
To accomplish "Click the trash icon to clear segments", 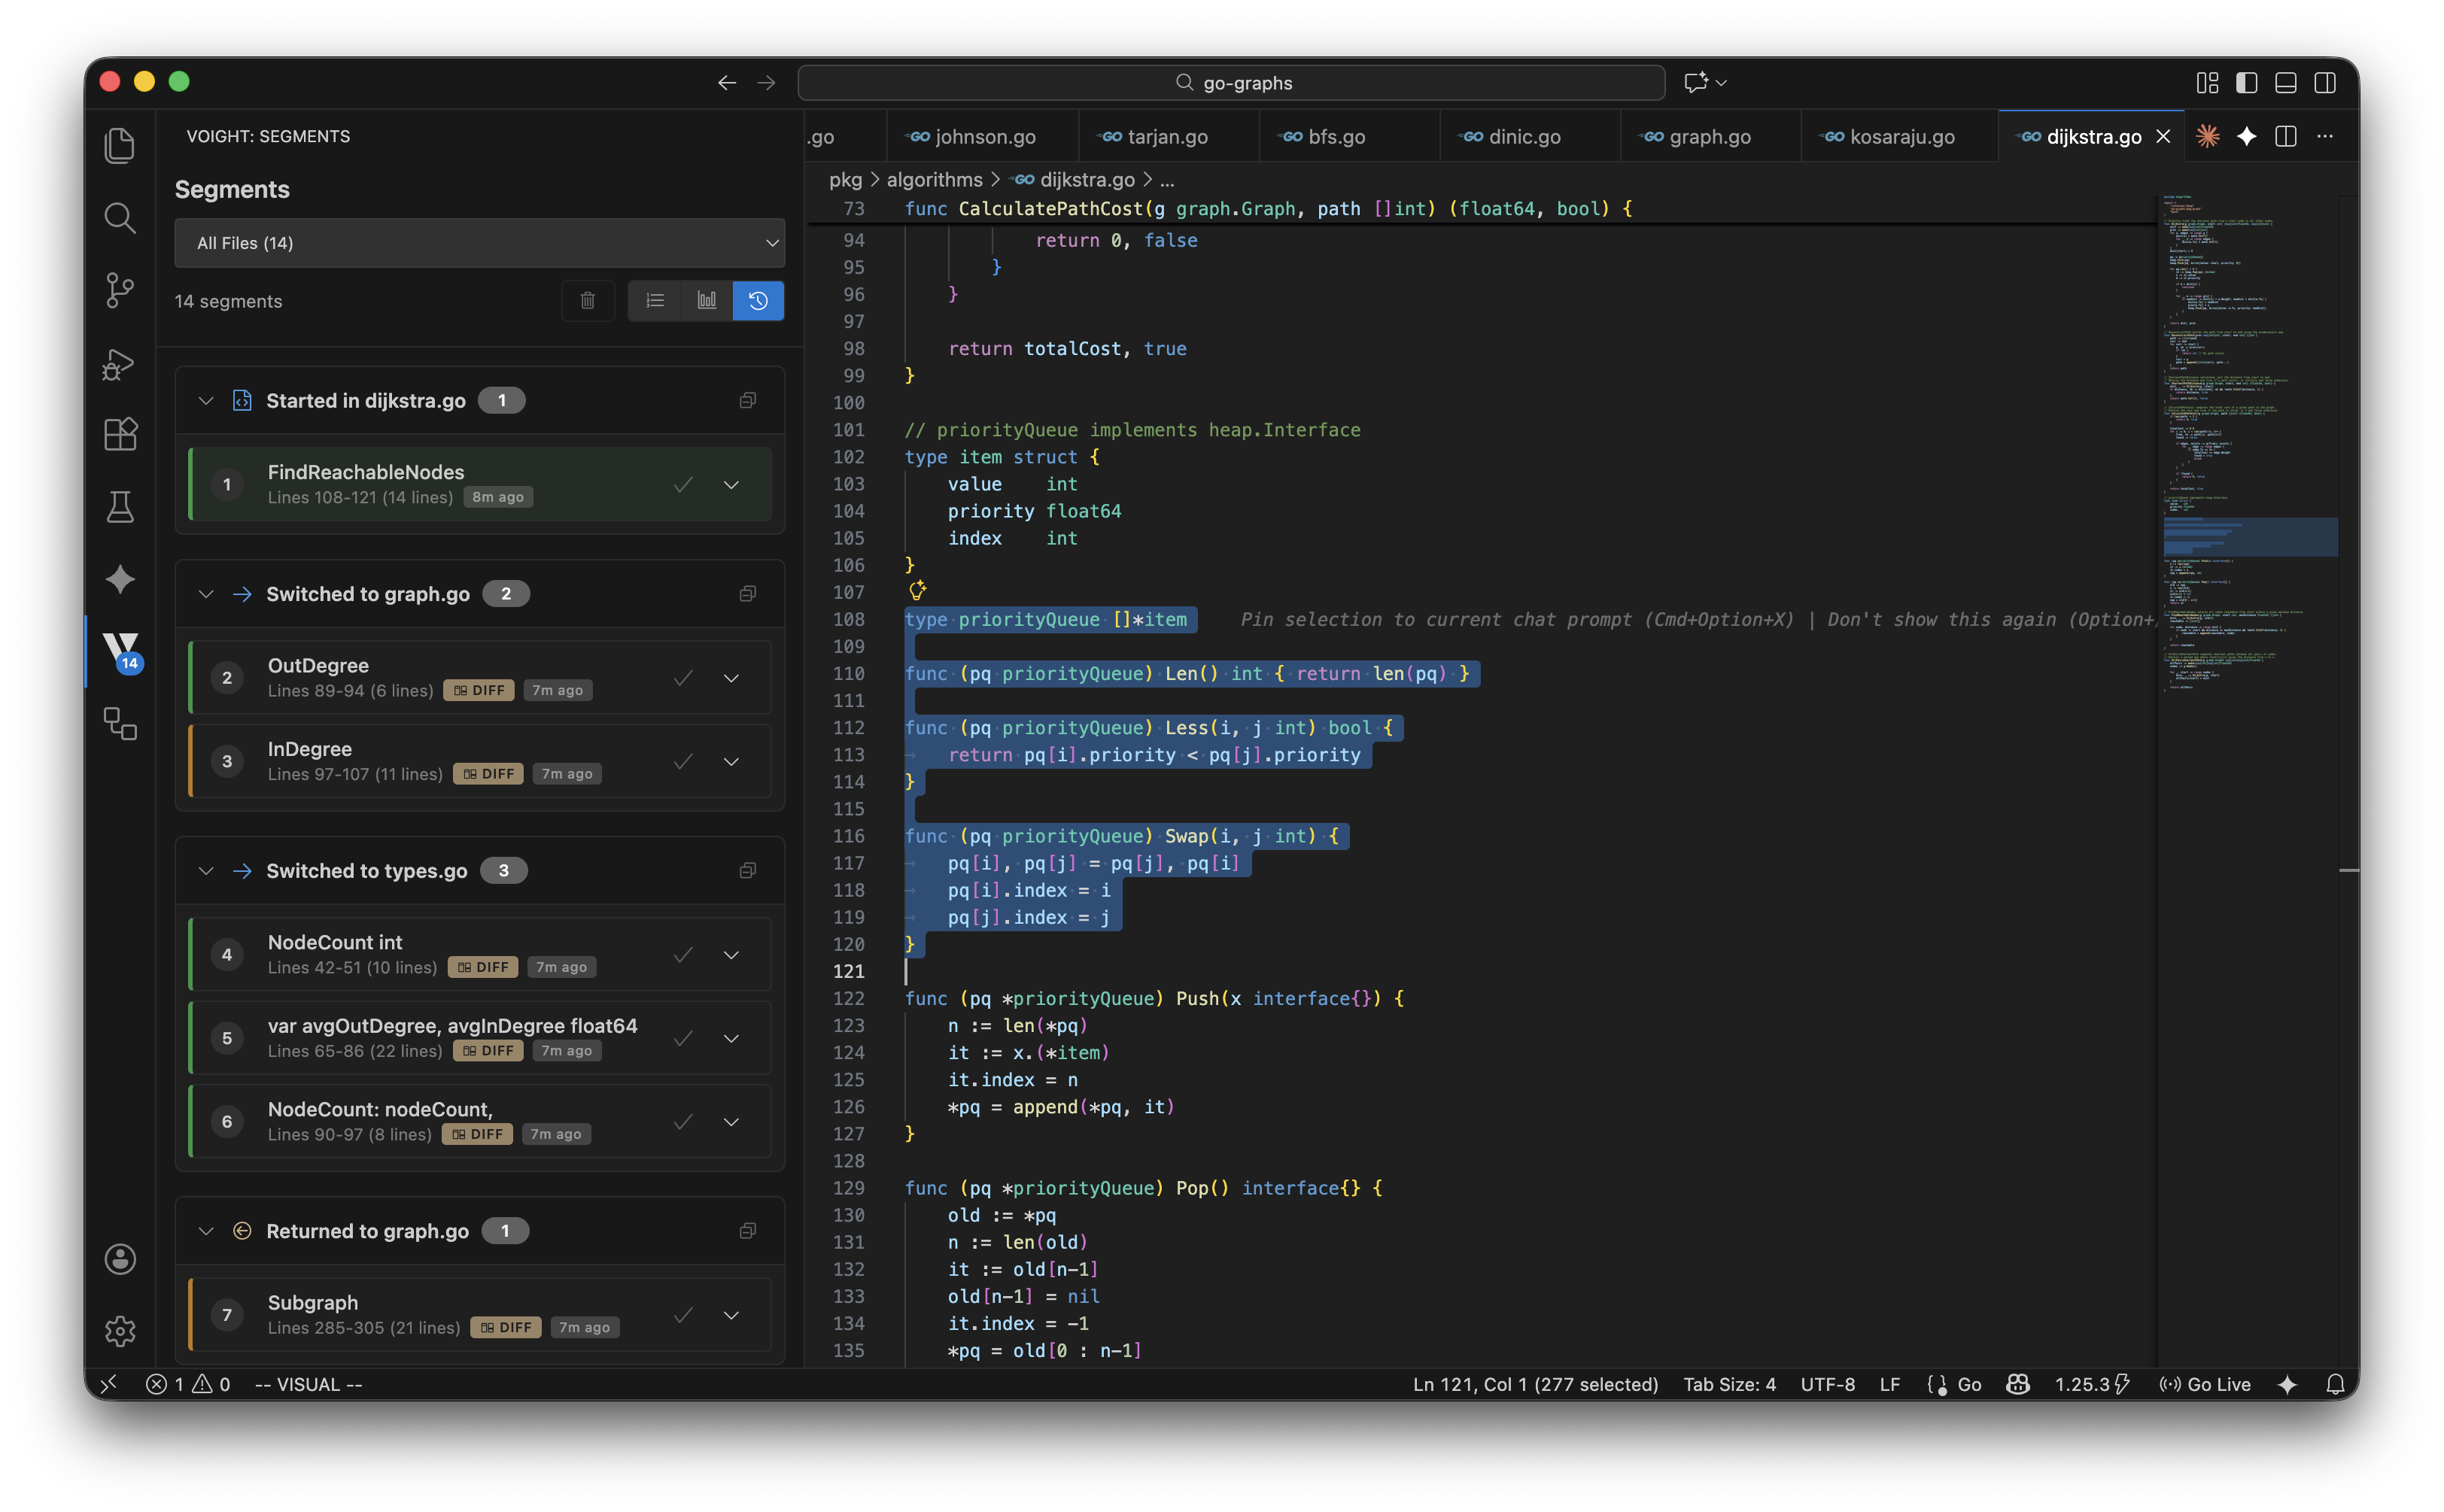I will (x=588, y=301).
